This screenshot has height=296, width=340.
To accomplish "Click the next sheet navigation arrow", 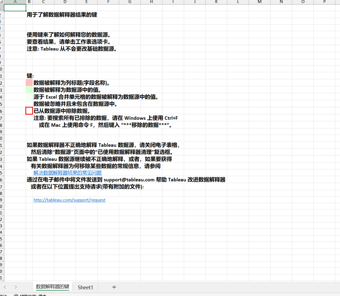I will pyautogui.click(x=16, y=287).
